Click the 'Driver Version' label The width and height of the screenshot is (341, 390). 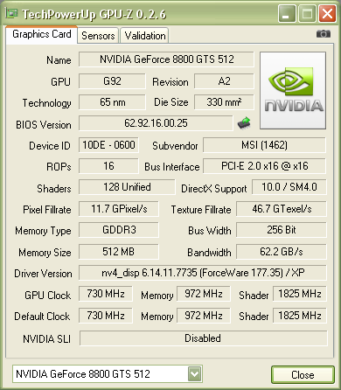pos(43,274)
